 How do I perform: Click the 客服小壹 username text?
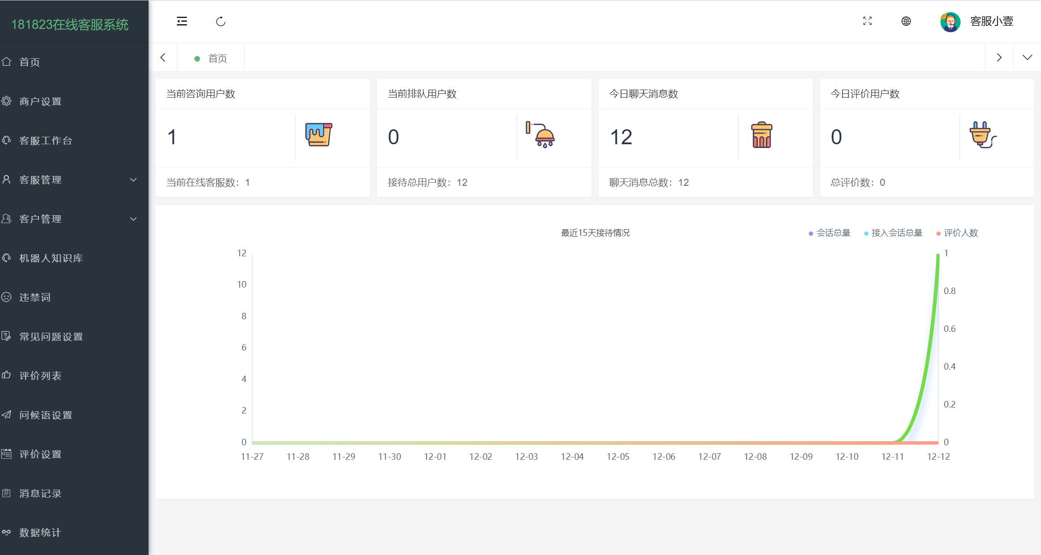(991, 21)
